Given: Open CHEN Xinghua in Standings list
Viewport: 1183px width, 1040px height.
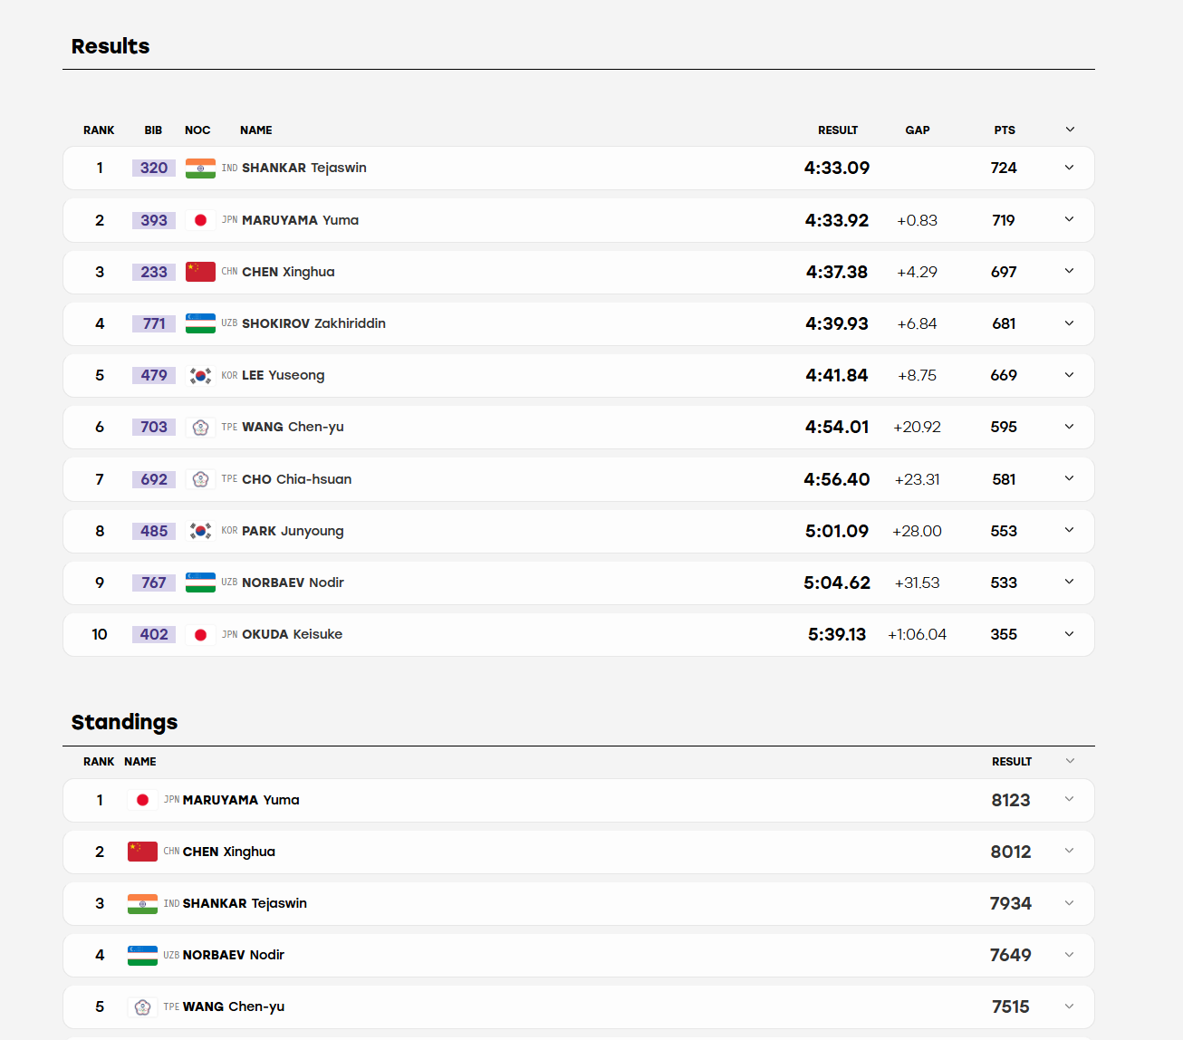Looking at the screenshot, I should tap(228, 852).
